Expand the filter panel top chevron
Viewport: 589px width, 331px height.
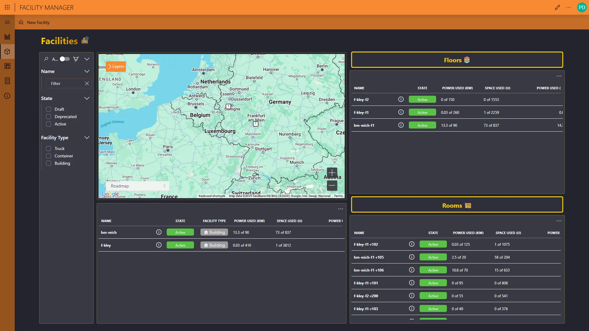coord(87,59)
